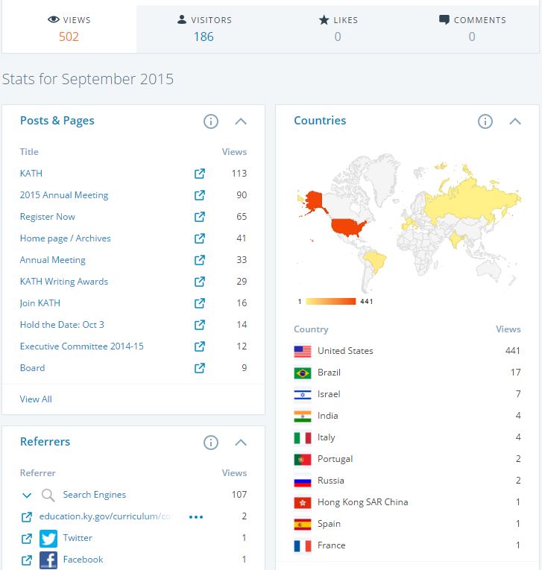Screen dimensions: 542x570
Task: Click the Twitter referrer icon
Action: (48, 538)
